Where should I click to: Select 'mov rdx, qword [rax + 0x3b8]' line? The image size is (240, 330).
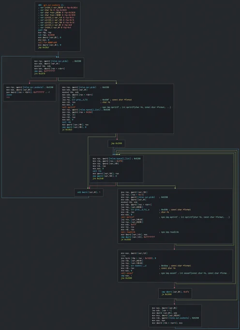point(77,112)
